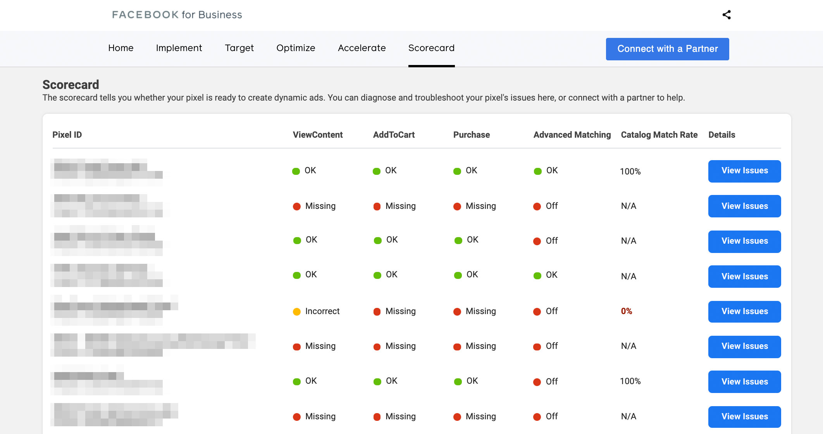The width and height of the screenshot is (823, 434).
Task: View Issues for 100% pixel with matching Off
Action: (x=745, y=382)
